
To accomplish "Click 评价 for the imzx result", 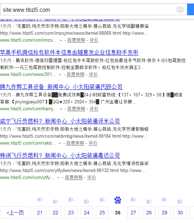I will point(94,40).
